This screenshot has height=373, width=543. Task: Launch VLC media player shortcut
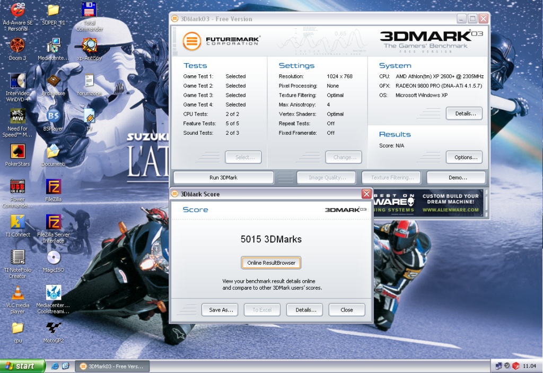(17, 293)
